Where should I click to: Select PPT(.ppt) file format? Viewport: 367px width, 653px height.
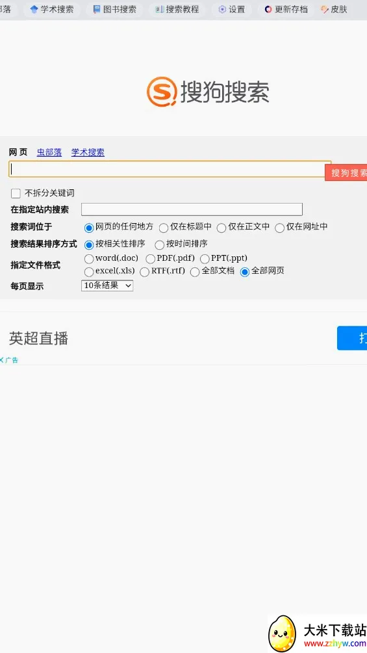click(205, 259)
